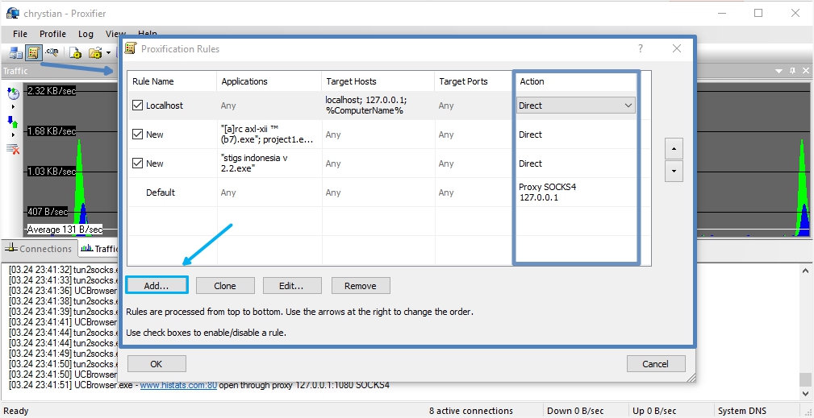
Task: Click Proxifier app icon in title bar
Action: tap(12, 14)
